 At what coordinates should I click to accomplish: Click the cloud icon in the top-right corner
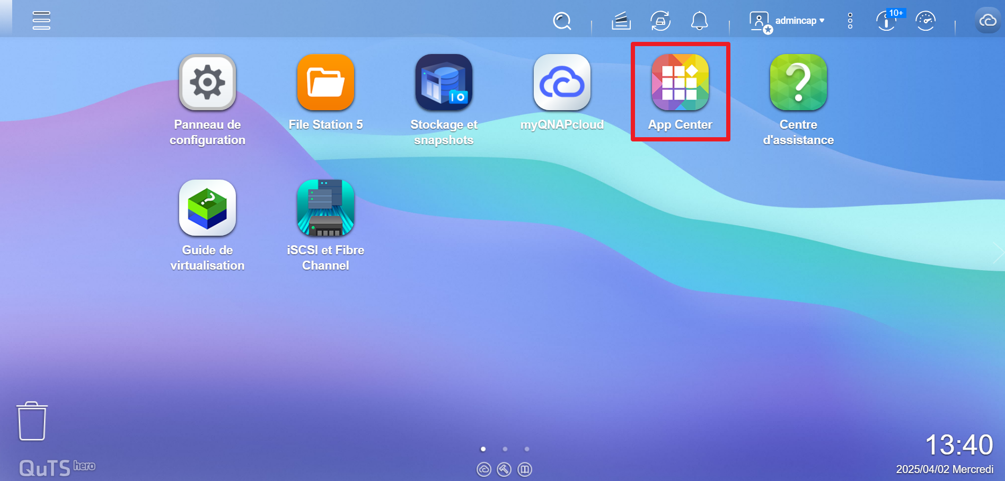988,21
